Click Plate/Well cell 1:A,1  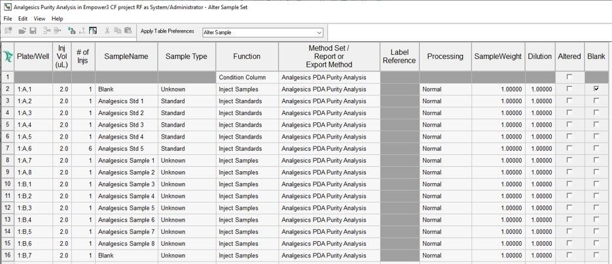pyautogui.click(x=33, y=89)
